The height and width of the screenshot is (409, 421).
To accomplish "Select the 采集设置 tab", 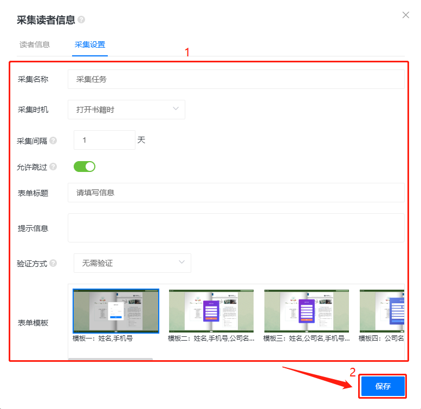I will (x=90, y=44).
